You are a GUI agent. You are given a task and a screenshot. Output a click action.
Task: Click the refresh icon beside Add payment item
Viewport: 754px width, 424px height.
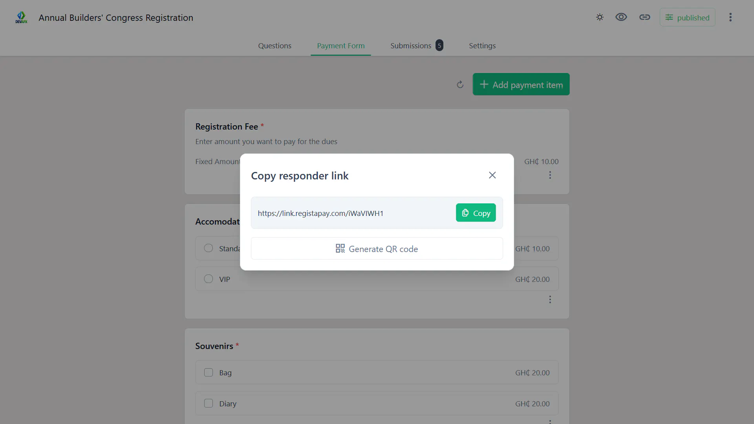[x=460, y=84]
